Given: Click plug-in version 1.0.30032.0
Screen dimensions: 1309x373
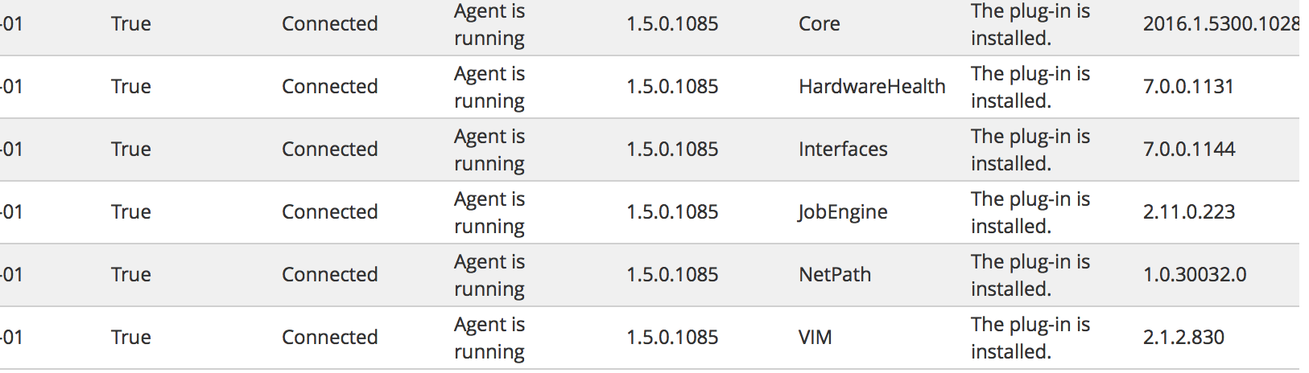Looking at the screenshot, I should point(1195,275).
